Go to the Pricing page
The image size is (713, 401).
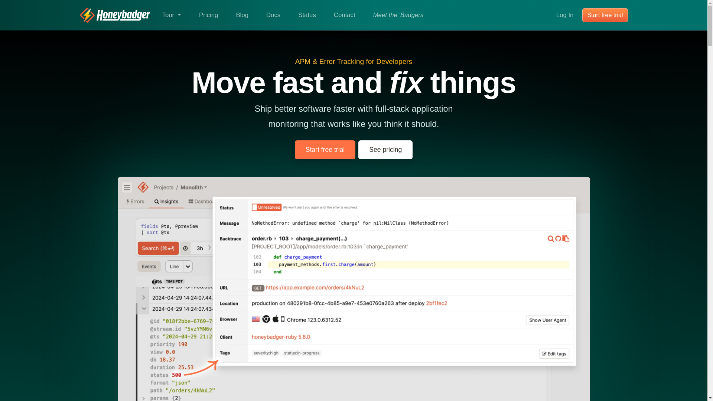pyautogui.click(x=208, y=15)
